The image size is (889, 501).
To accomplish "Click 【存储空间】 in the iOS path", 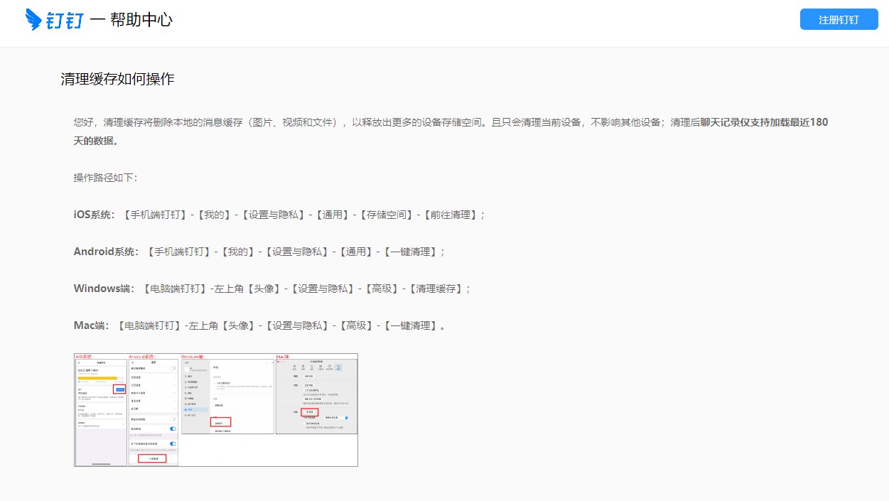I will click(385, 214).
